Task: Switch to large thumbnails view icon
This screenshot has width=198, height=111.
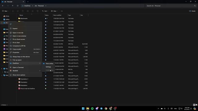Action: 196,105
